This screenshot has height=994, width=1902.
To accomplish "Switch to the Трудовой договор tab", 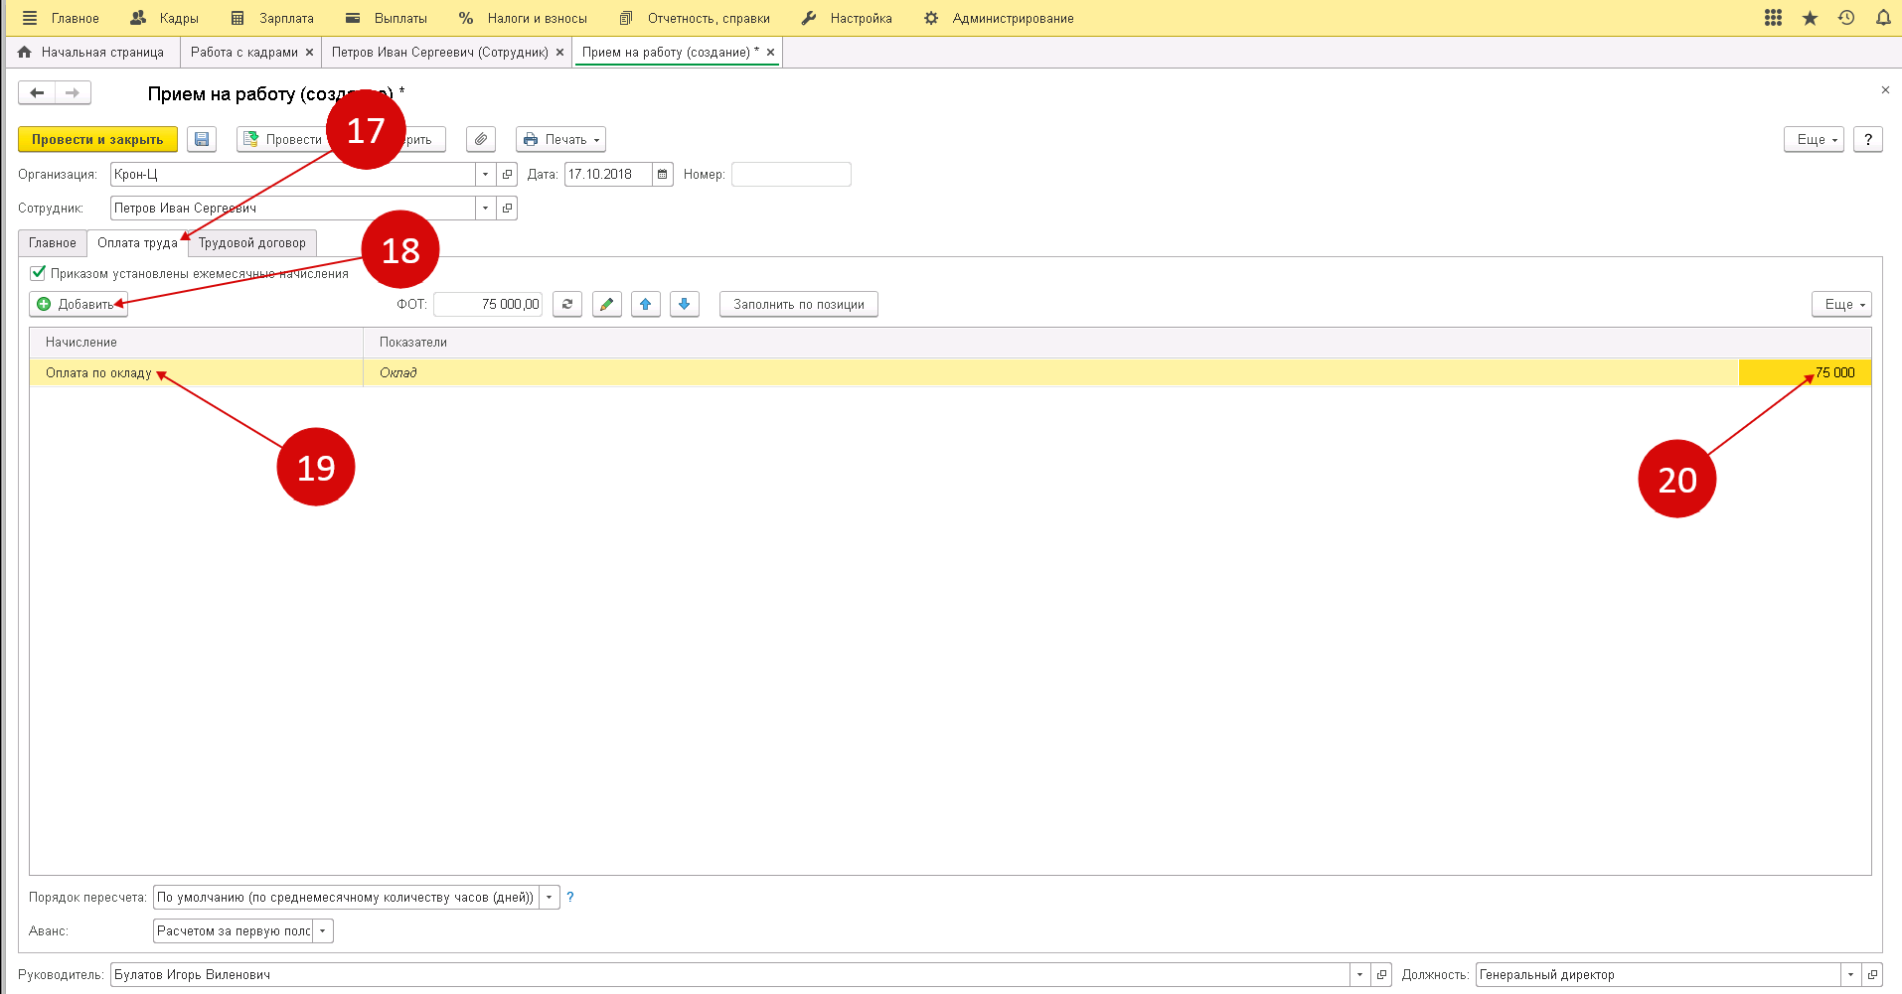I will [252, 243].
